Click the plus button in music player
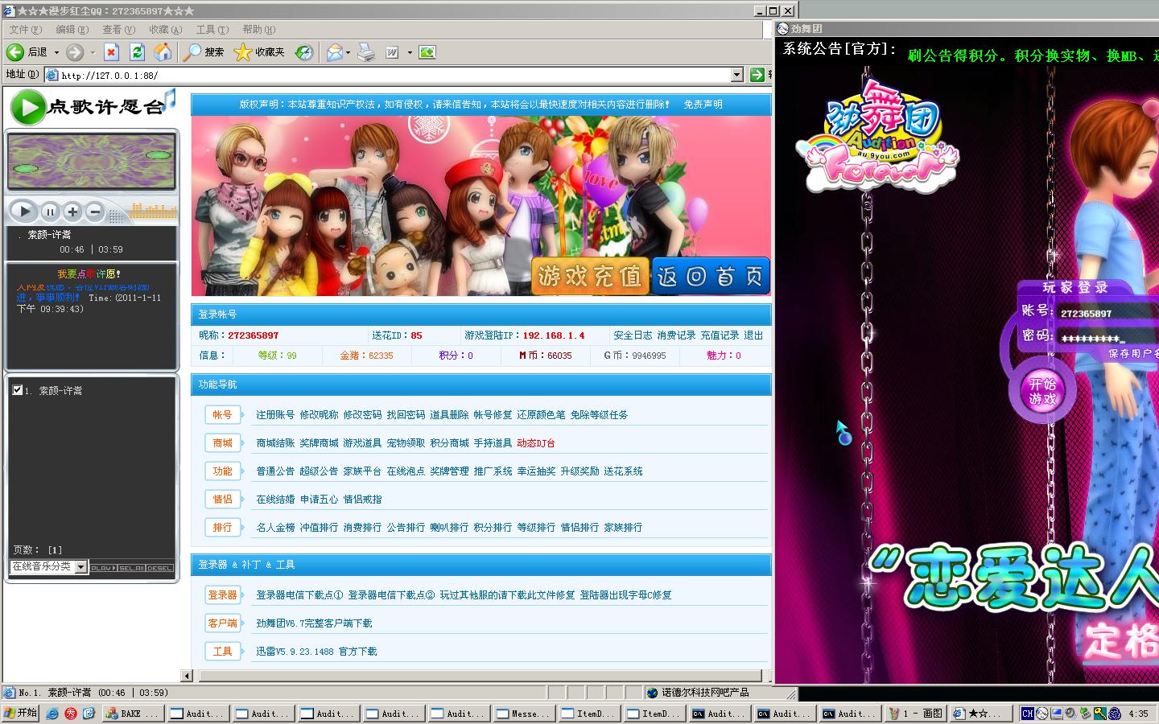The height and width of the screenshot is (724, 1159). coord(72,212)
